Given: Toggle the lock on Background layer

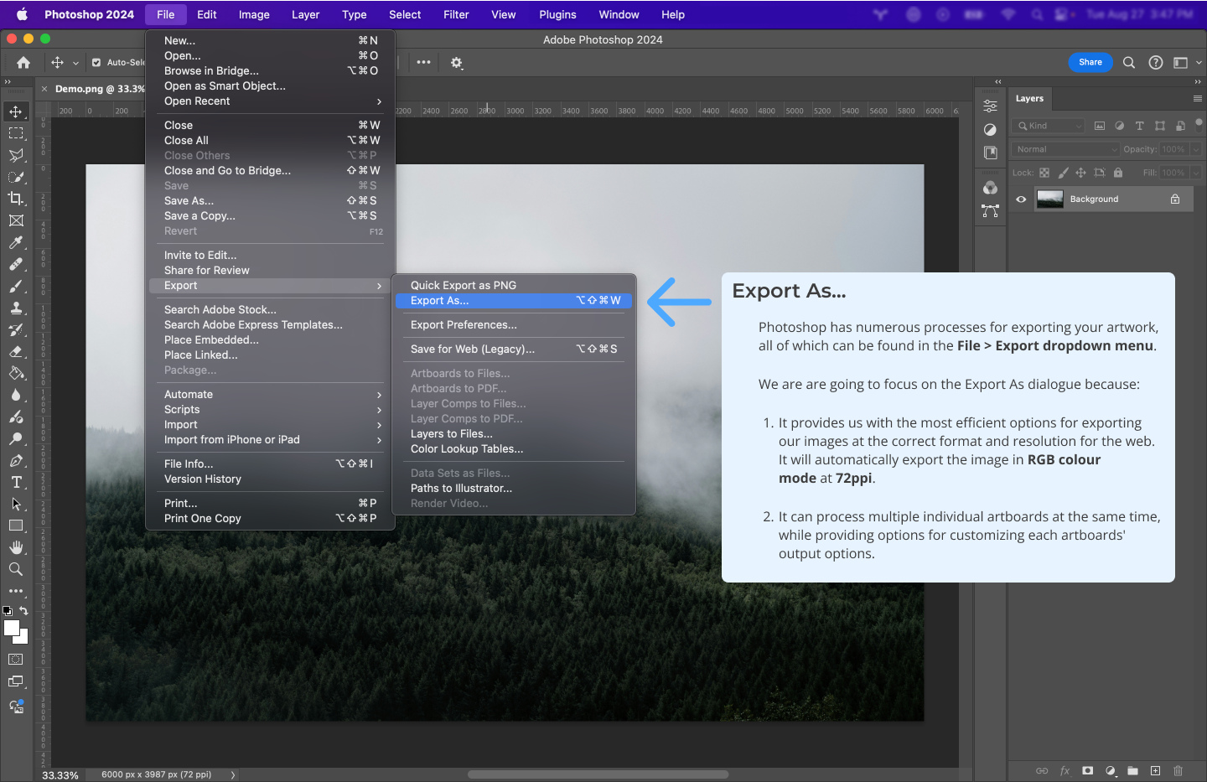Looking at the screenshot, I should point(1175,199).
